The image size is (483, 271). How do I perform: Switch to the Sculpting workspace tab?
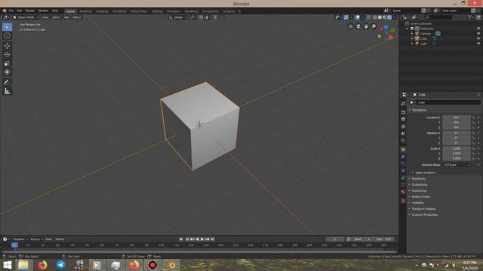pos(102,11)
